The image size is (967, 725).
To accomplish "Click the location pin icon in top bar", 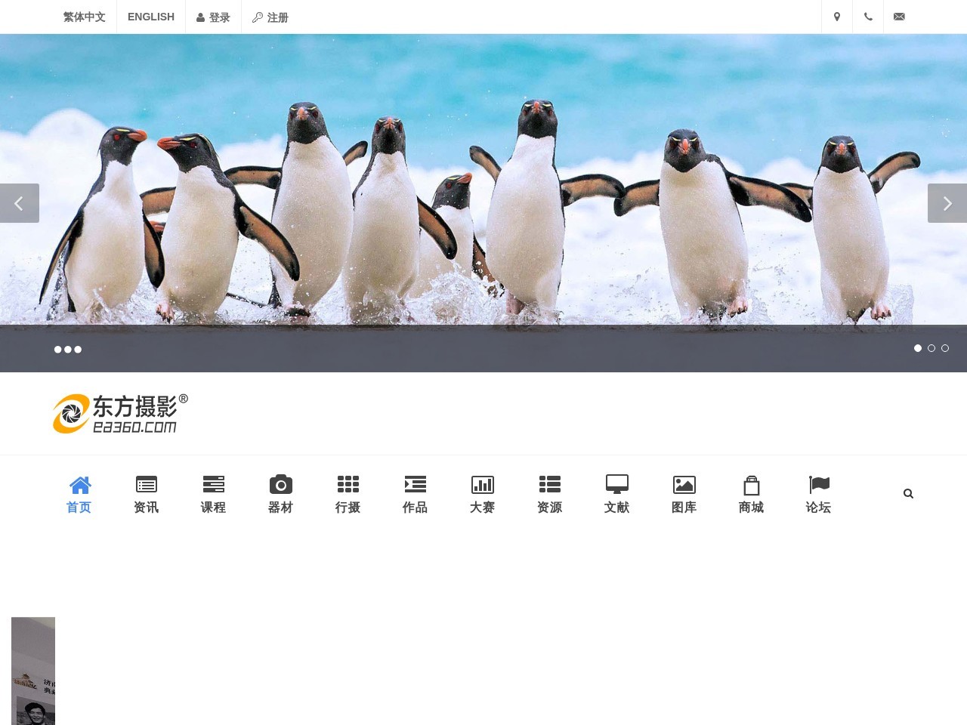I will pos(837,16).
